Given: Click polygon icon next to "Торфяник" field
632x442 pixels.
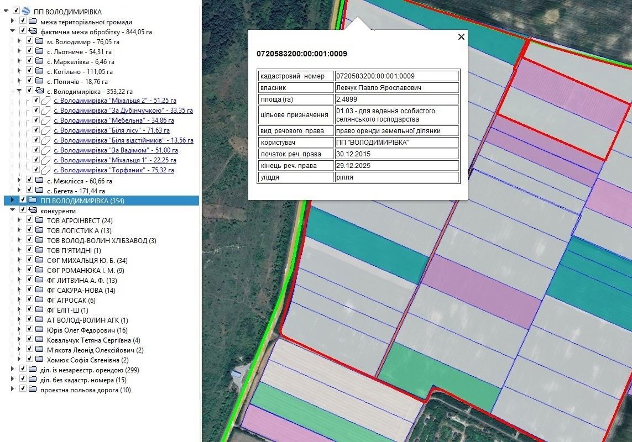Looking at the screenshot, I should coord(46,170).
